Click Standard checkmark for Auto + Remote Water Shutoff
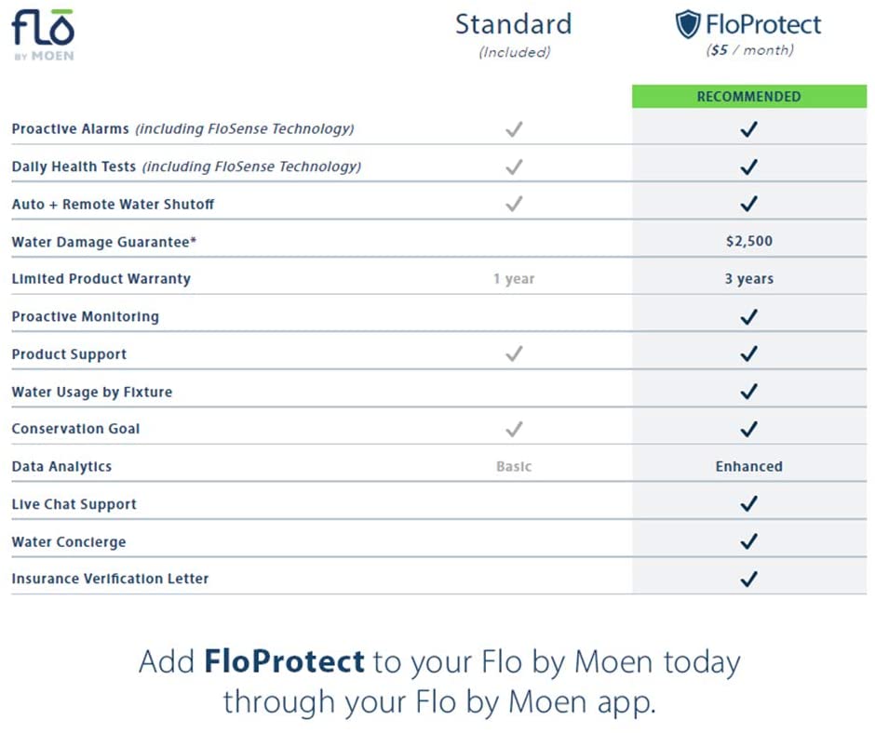The image size is (875, 733). (x=514, y=204)
